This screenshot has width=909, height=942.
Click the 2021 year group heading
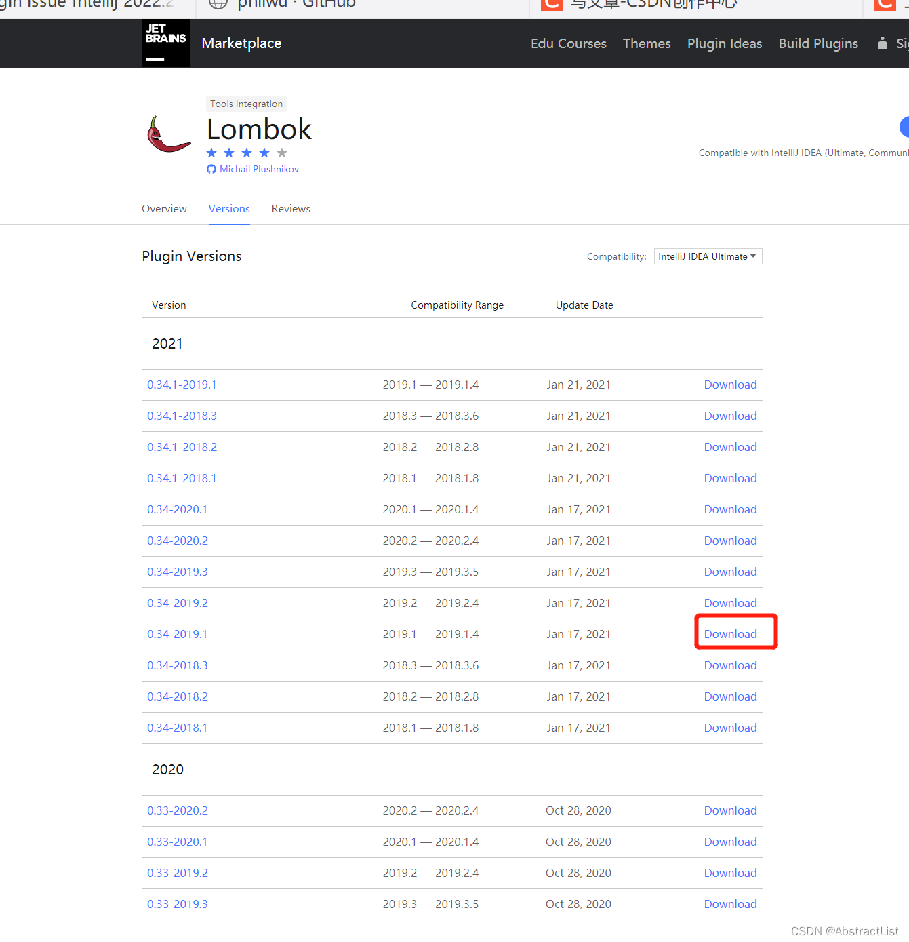point(167,344)
